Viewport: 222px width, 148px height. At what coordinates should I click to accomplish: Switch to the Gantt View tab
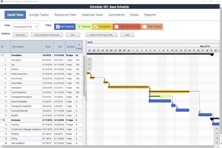pyautogui.click(x=15, y=15)
